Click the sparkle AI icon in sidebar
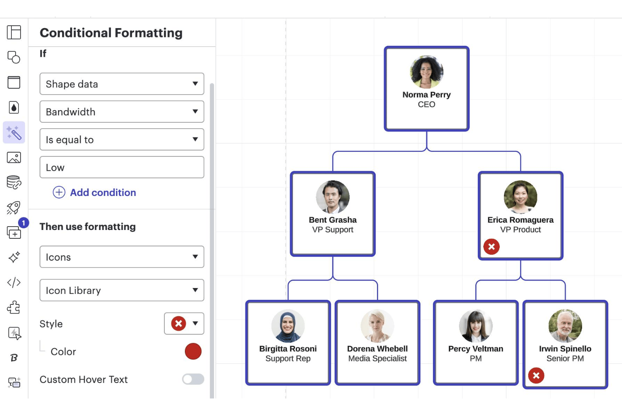 pos(14,257)
